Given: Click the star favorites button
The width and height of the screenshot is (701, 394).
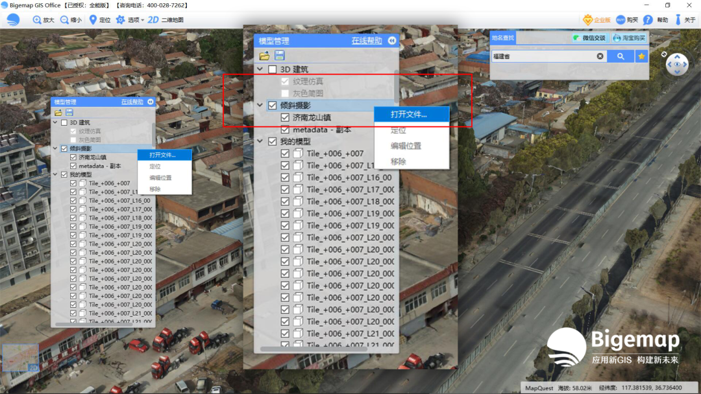Looking at the screenshot, I should coord(641,56).
